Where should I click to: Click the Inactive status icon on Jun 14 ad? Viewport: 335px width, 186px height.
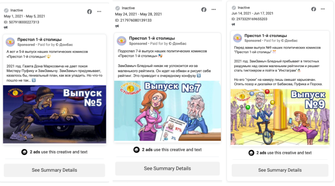coord(234,8)
